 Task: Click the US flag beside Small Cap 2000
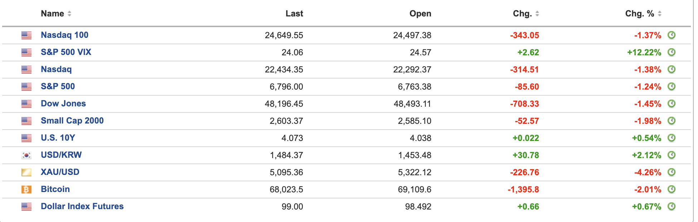pos(26,121)
